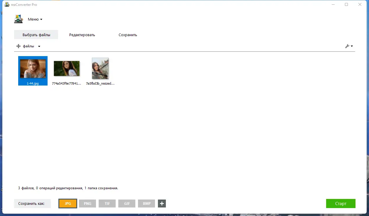Image resolution: width=369 pixels, height=216 pixels.
Task: Switch to the Сохранить tab
Action: pyautogui.click(x=128, y=35)
